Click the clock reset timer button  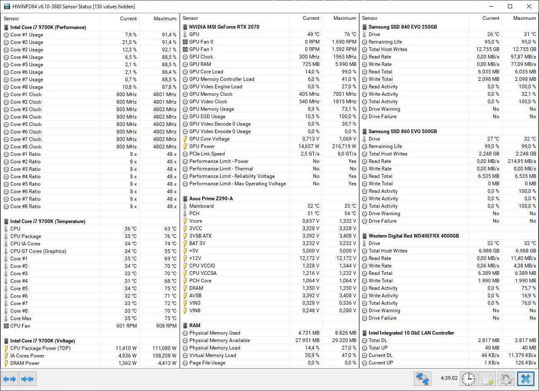(469, 379)
